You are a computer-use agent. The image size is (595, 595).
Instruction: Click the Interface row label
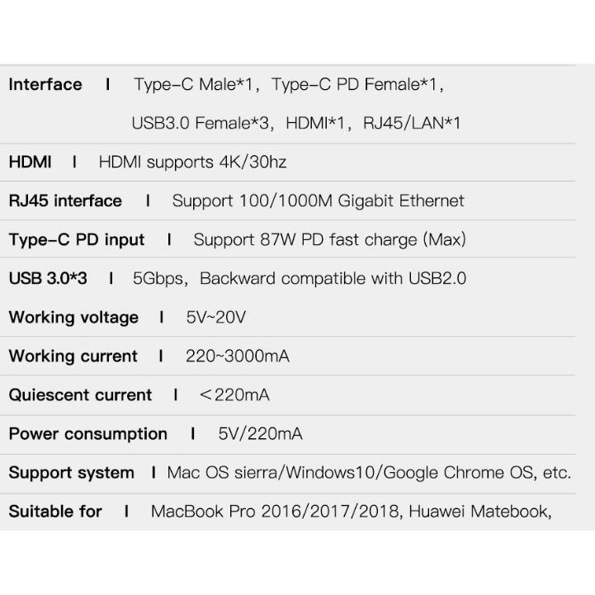(x=45, y=84)
